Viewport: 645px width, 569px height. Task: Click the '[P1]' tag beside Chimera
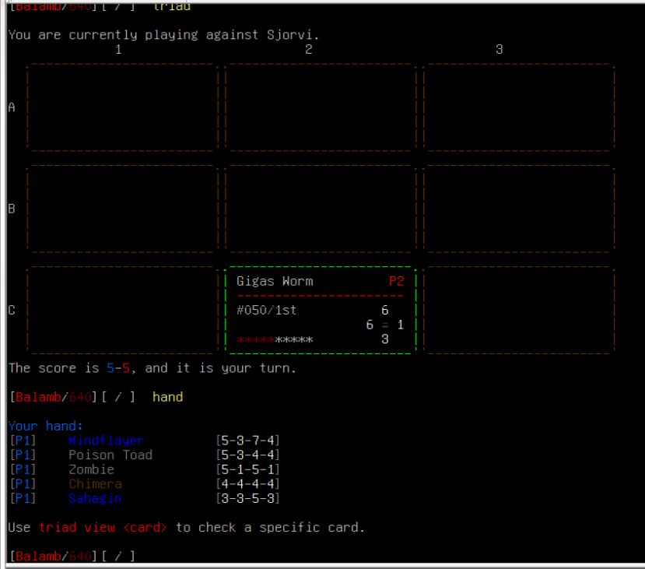[23, 484]
